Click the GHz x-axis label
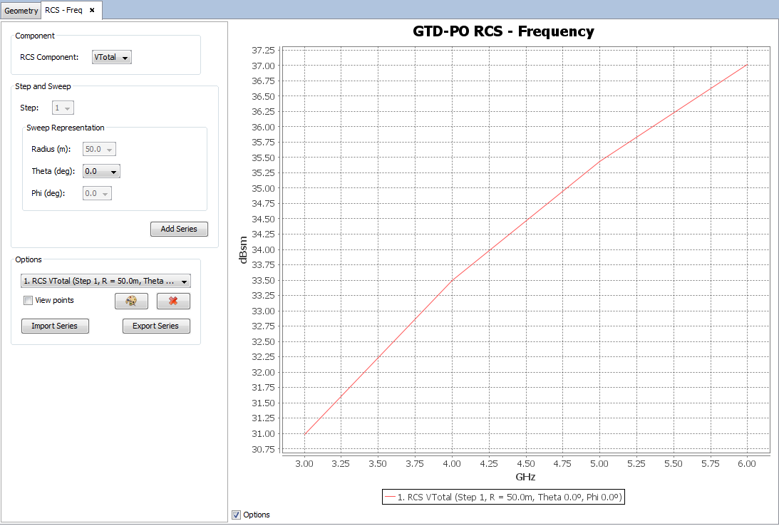 [525, 477]
